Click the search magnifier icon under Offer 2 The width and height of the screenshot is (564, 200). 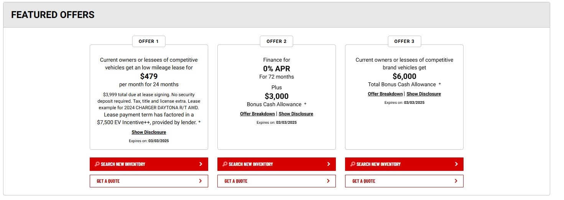tap(225, 164)
